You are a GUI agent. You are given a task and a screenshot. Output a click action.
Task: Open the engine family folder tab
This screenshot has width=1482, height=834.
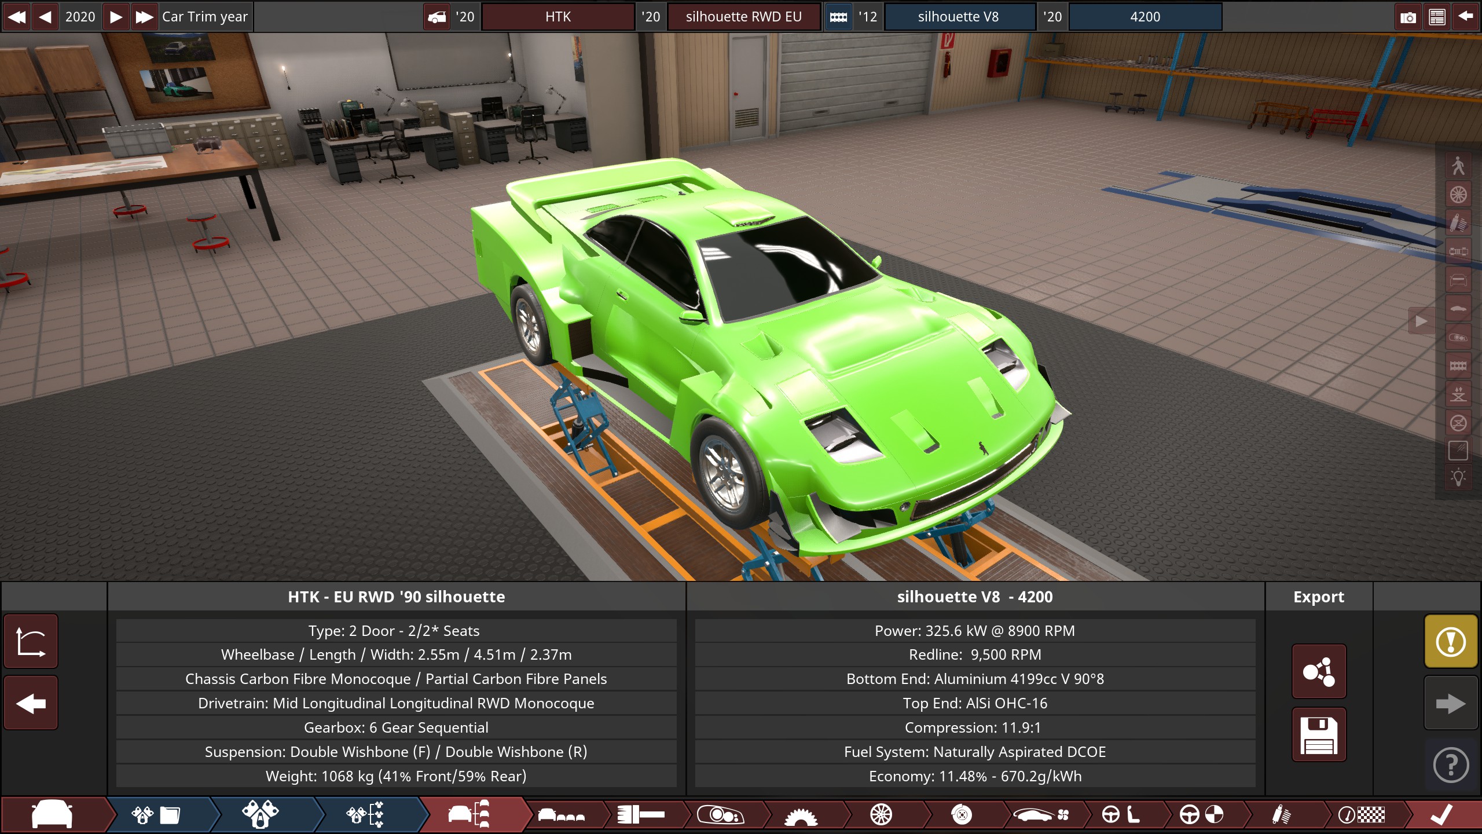[156, 815]
